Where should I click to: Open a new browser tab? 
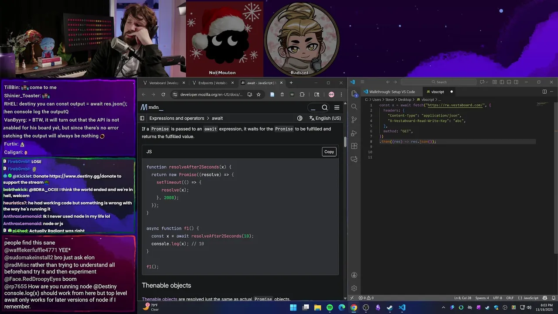click(291, 83)
